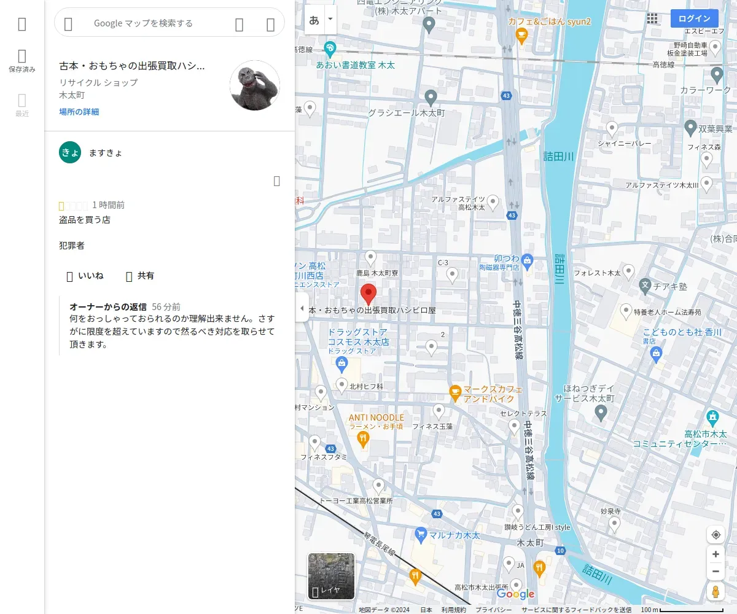Click the セレクトテラス map marker

515,427
